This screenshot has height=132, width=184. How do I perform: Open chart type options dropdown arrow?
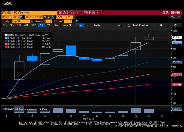tap(88, 25)
